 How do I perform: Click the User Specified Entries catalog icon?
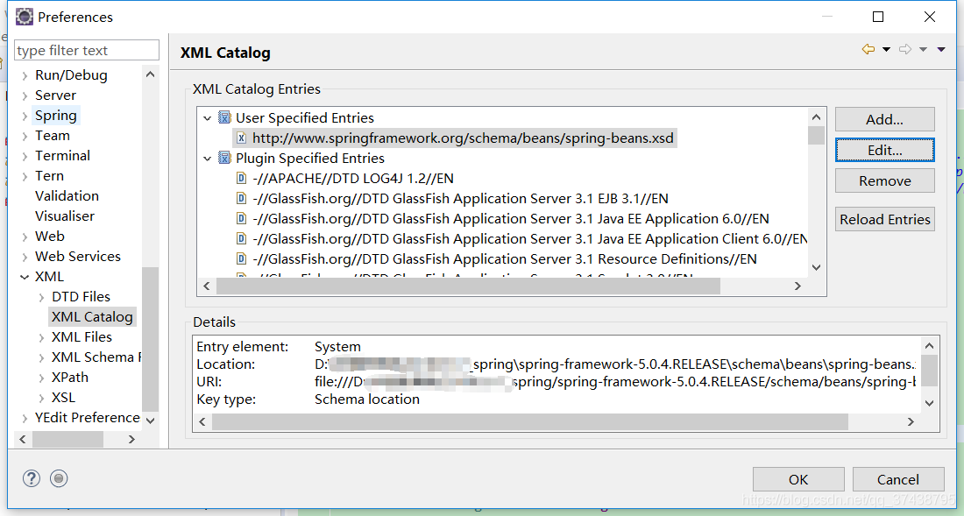click(224, 118)
